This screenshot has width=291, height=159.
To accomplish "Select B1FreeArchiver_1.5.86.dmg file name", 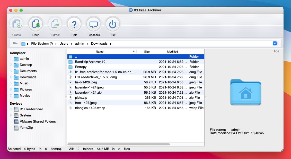I will (x=96, y=77).
